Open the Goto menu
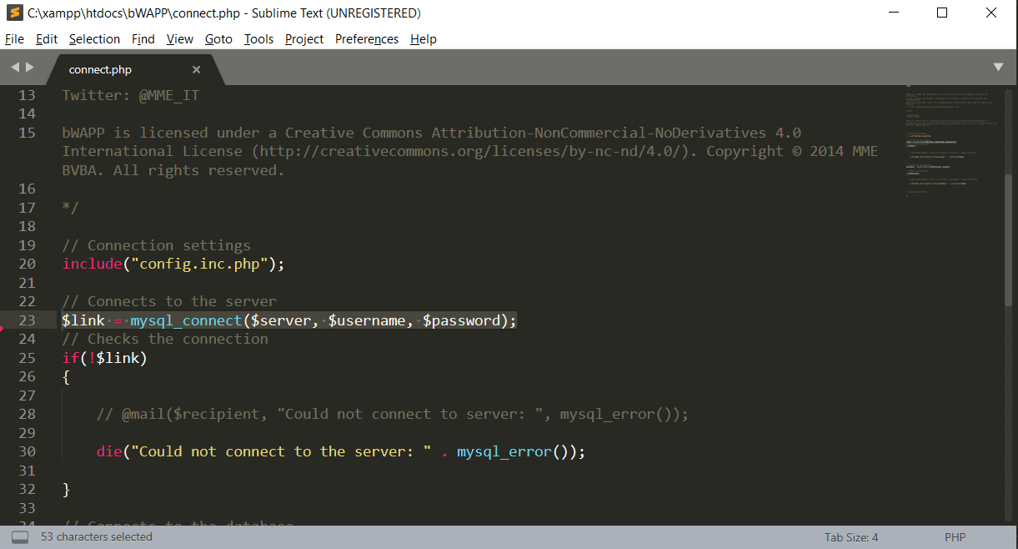The width and height of the screenshot is (1018, 549). 218,39
